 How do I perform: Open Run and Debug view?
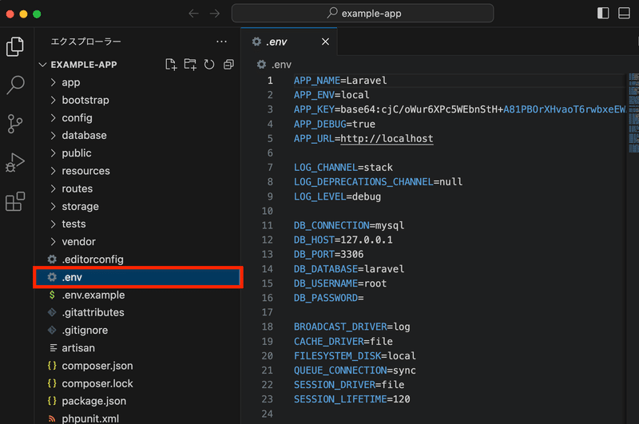(15, 163)
